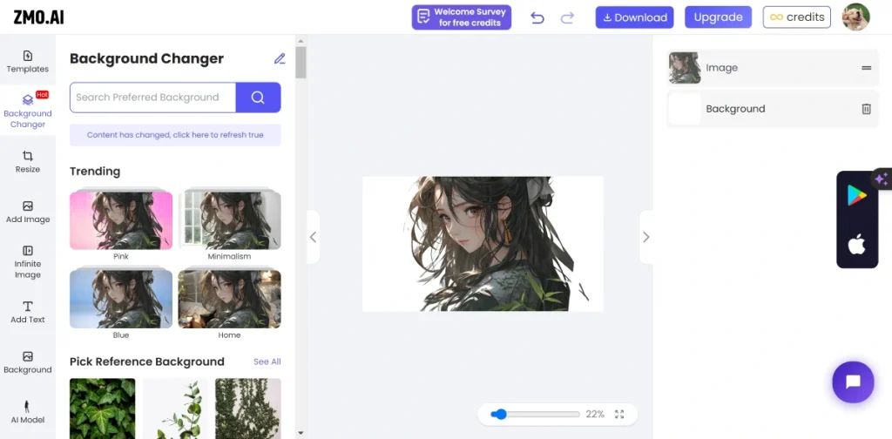Click the 22% zoom value
The height and width of the screenshot is (439, 892).
pyautogui.click(x=595, y=415)
